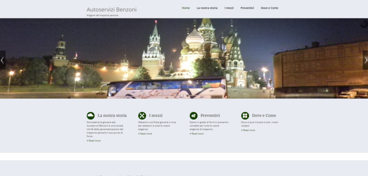This screenshot has width=368, height=176.
Task: Click the text 'Abbiamo una flotta giovane e ricca'
Action: (157, 125)
